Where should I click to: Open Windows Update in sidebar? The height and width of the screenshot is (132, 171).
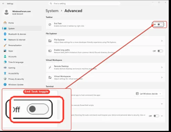pos(22,85)
